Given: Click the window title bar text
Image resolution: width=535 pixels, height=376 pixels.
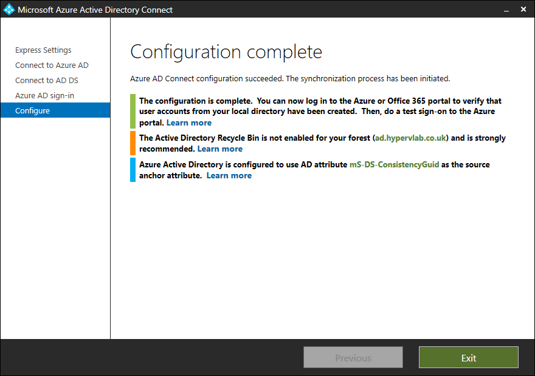Looking at the screenshot, I should tap(95, 10).
